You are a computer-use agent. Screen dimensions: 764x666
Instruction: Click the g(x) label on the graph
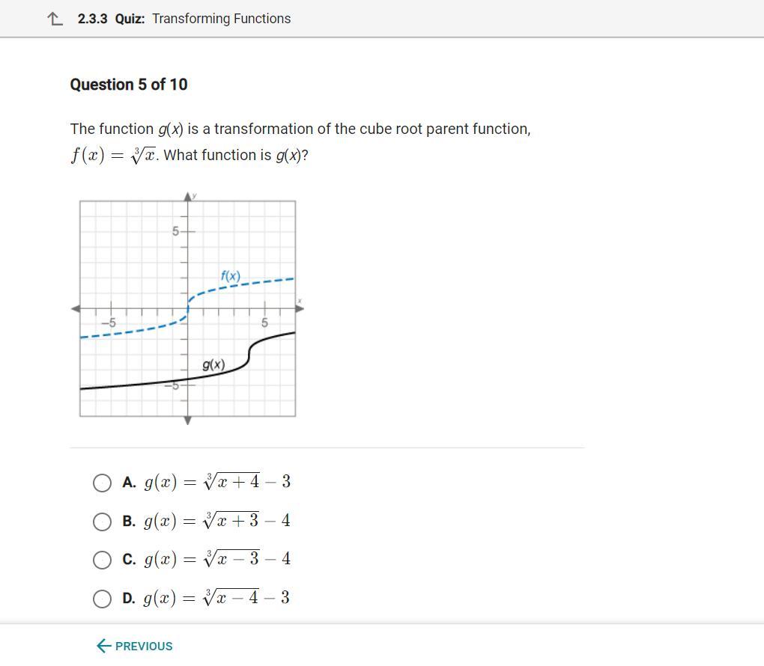213,364
